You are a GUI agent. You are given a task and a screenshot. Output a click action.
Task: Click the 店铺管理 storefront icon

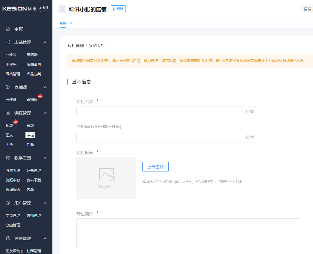(x=7, y=42)
